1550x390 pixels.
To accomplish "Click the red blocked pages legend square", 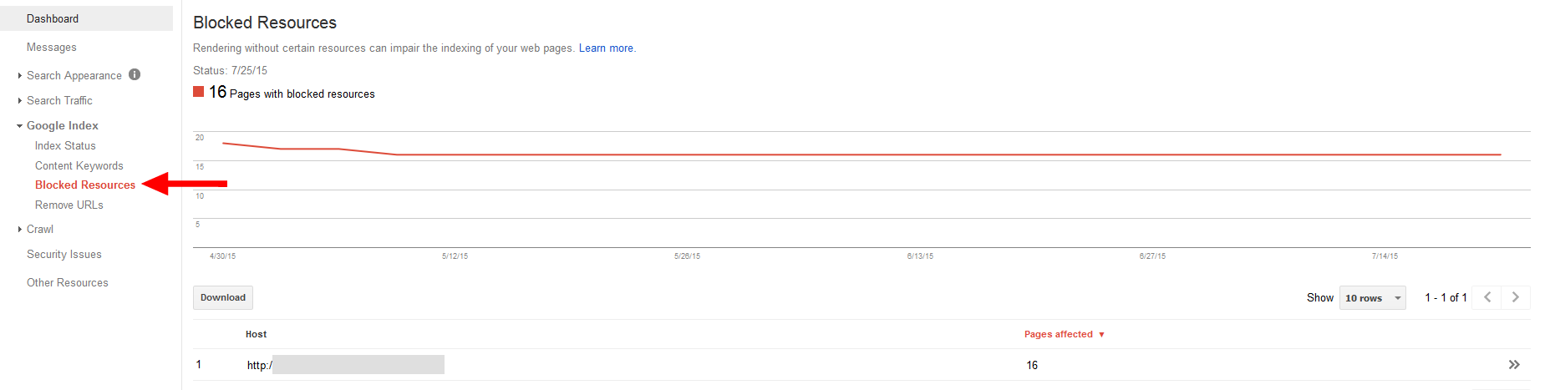I will (x=199, y=92).
